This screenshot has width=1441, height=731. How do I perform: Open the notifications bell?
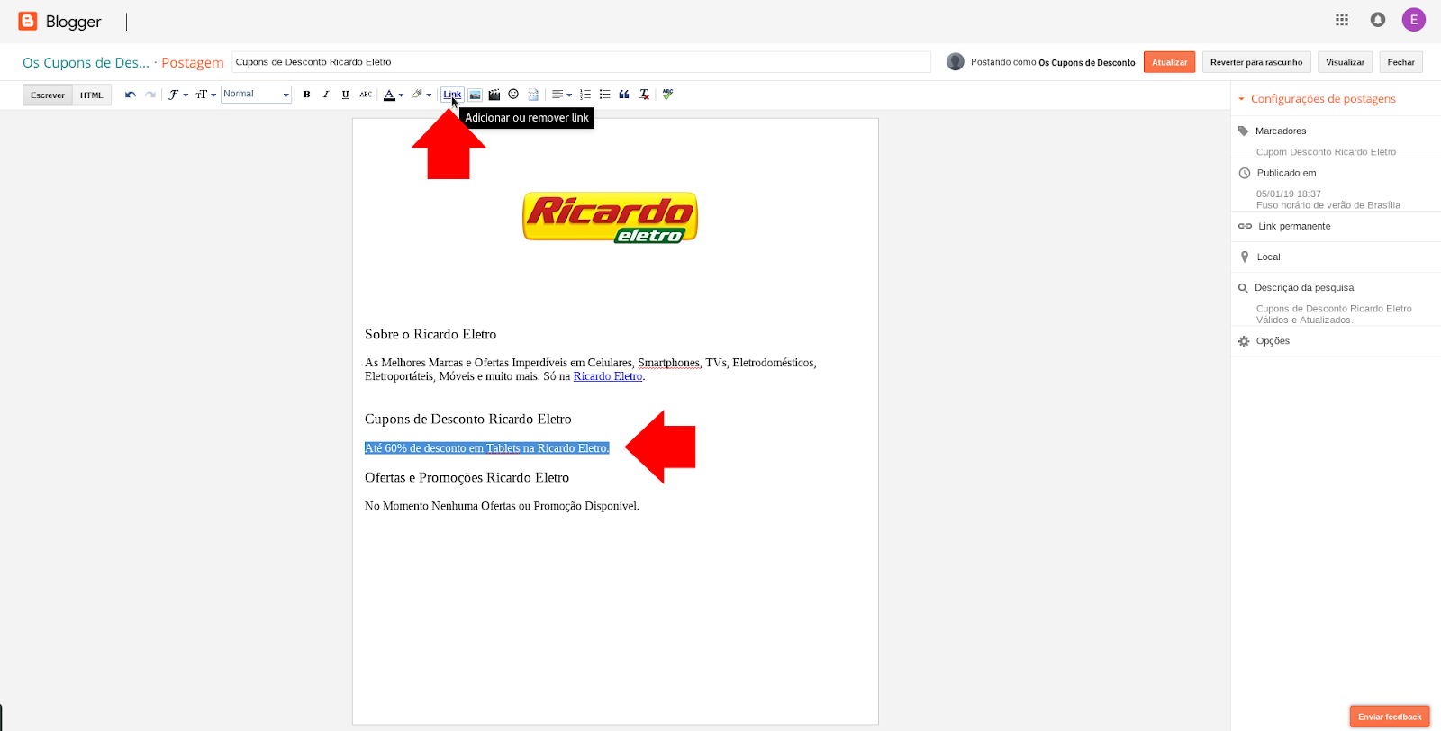(1378, 20)
